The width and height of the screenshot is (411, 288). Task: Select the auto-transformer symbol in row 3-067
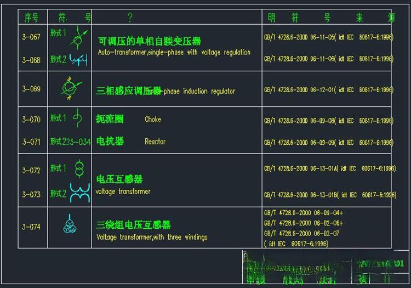pos(79,38)
